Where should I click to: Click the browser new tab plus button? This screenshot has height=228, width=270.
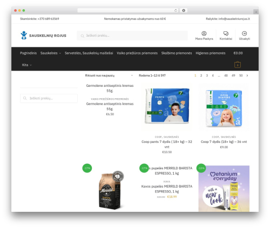256,12
